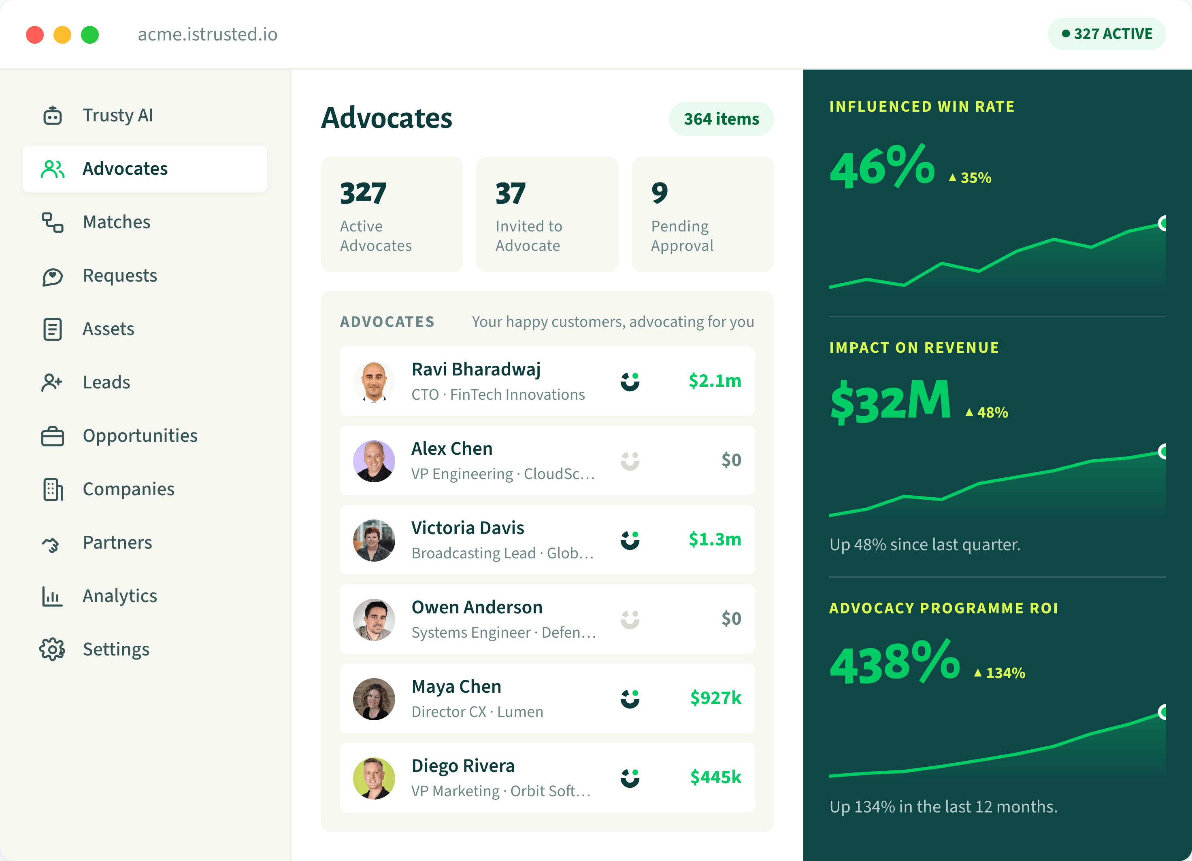Click smiley status icon for Maya Chen
The width and height of the screenshot is (1192, 861).
(630, 699)
